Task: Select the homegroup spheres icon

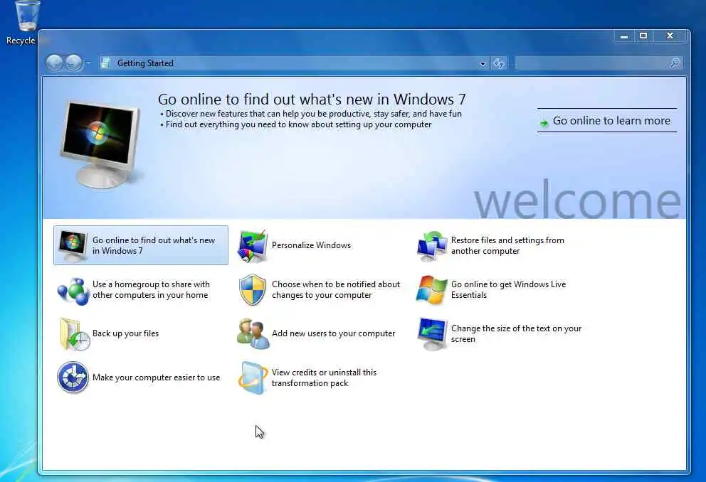Action: [x=73, y=291]
